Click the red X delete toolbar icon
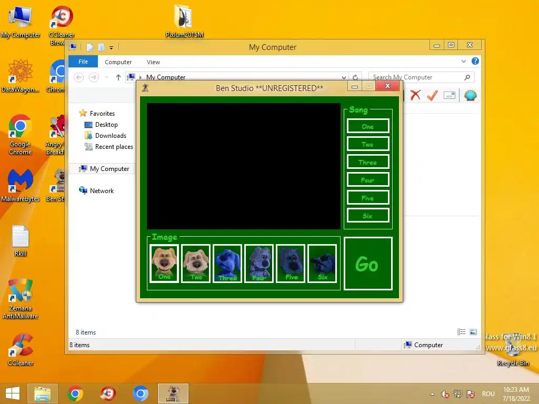The height and width of the screenshot is (404, 539). pos(415,95)
